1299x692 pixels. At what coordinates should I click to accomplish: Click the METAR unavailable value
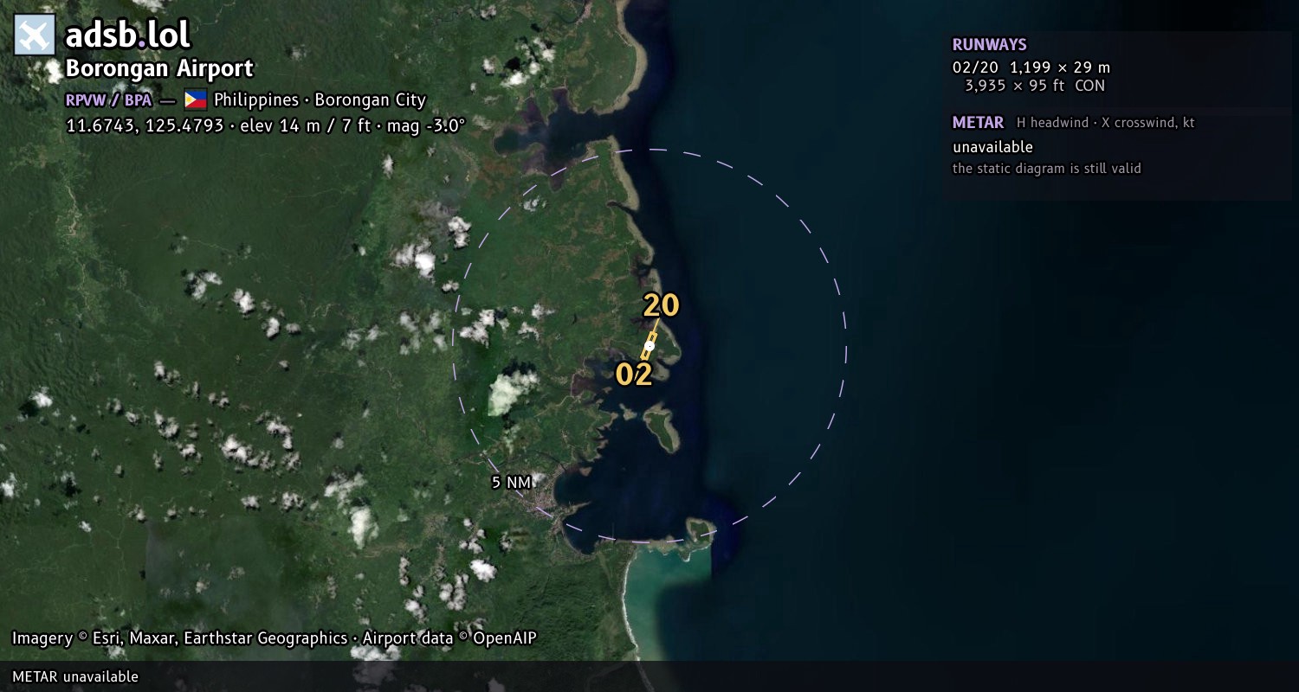pyautogui.click(x=992, y=147)
